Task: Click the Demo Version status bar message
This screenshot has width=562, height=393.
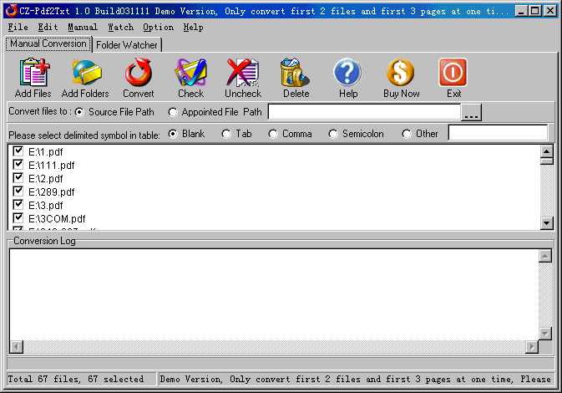Action: (355, 379)
